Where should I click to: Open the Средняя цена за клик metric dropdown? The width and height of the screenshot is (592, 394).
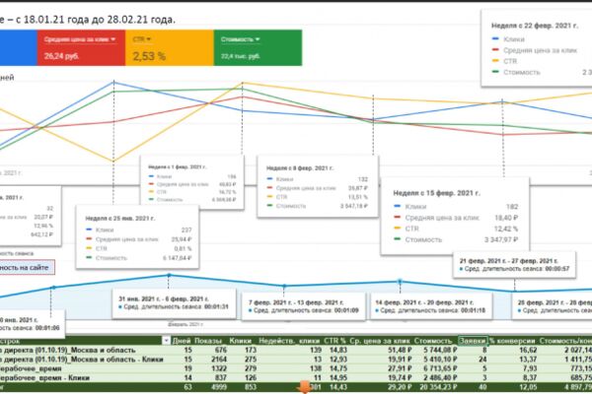[80, 39]
